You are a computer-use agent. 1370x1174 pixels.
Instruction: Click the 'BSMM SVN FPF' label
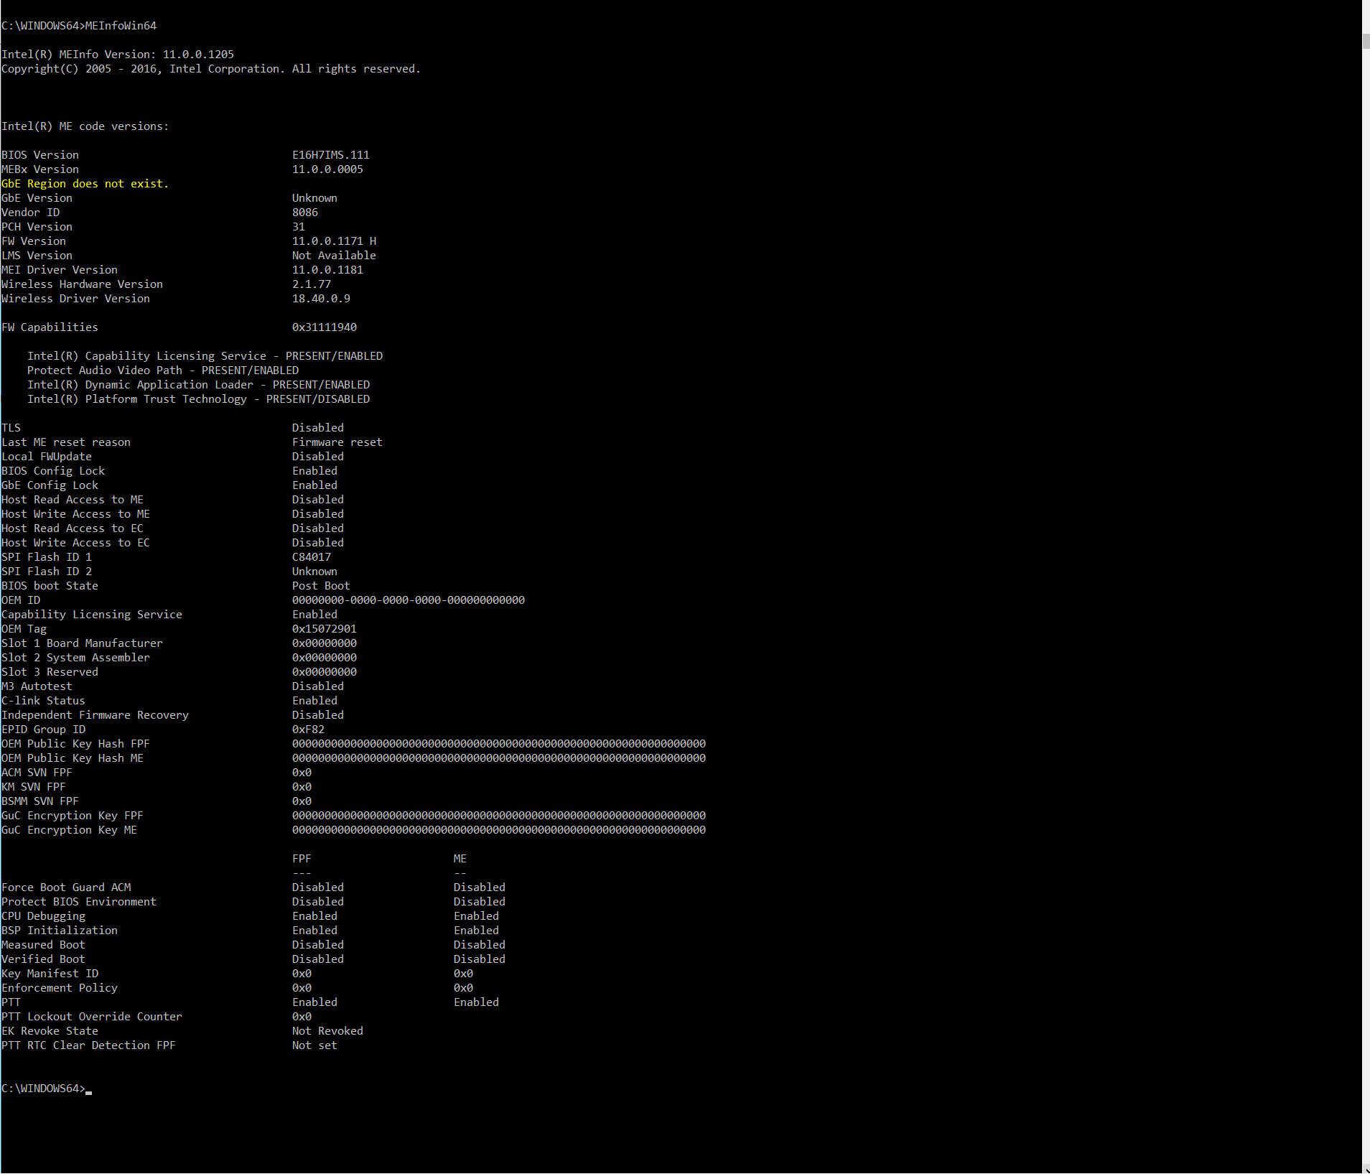40,801
